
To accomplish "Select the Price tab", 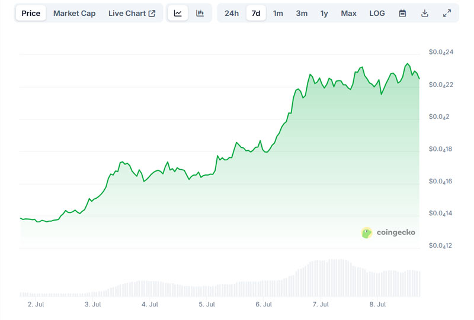I will click(31, 13).
